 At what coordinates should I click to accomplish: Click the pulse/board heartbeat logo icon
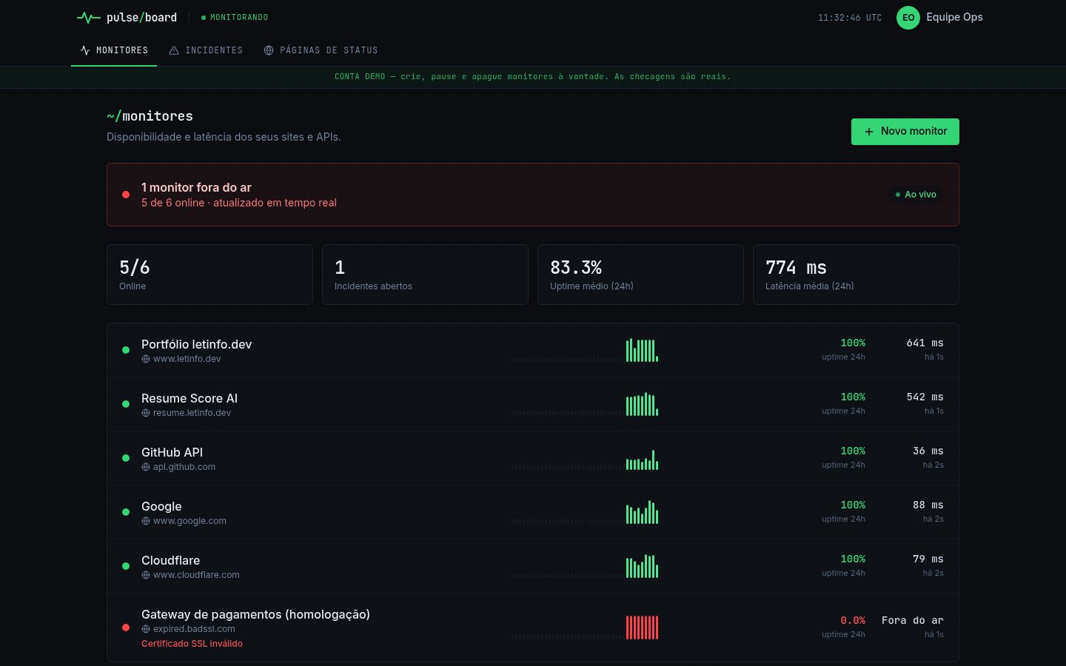click(x=88, y=17)
